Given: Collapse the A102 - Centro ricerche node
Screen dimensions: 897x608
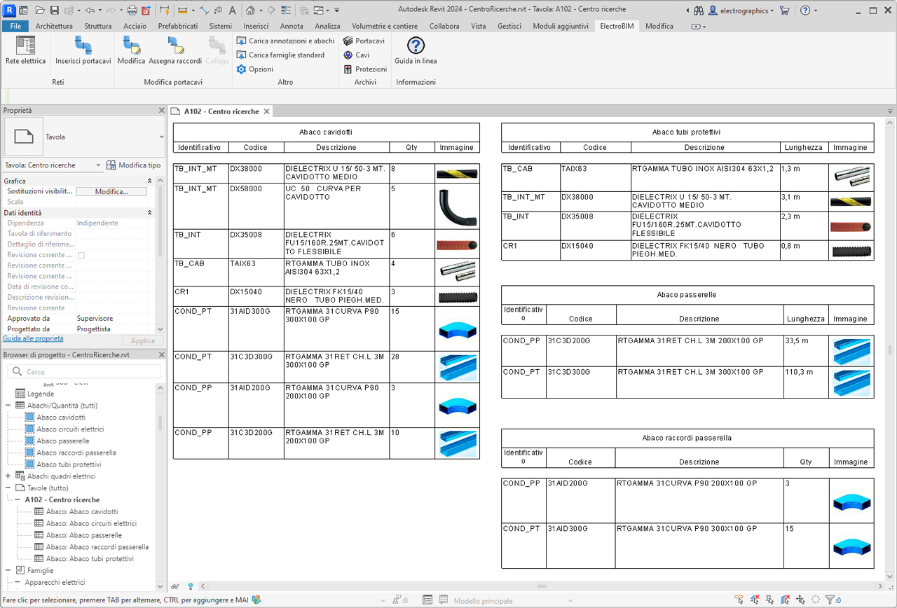Looking at the screenshot, I should [18, 500].
